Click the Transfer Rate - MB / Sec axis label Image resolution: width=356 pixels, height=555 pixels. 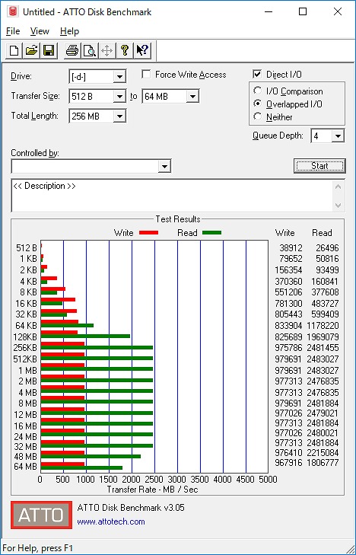[152, 490]
